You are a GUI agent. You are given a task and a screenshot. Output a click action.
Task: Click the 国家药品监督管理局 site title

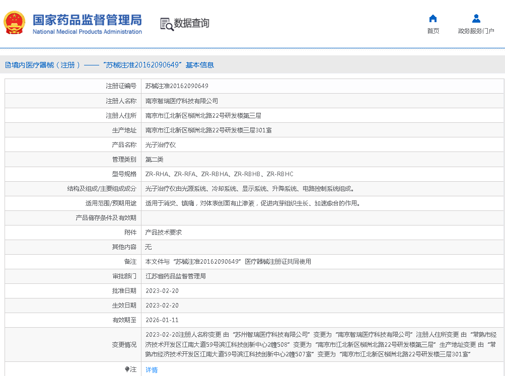pyautogui.click(x=87, y=20)
